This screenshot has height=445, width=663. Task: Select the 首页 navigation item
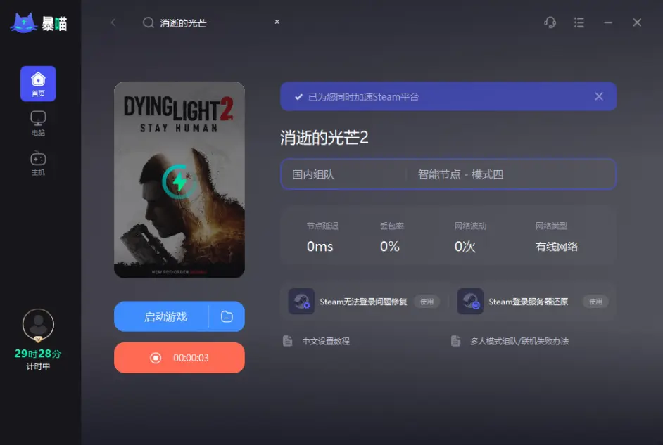[37, 83]
